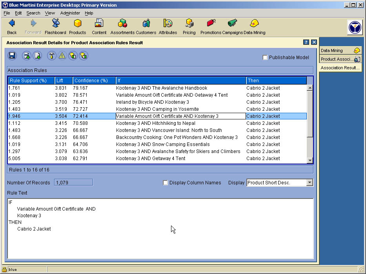The width and height of the screenshot is (366, 274).
Task: Click the Then column header
Action: click(276, 80)
